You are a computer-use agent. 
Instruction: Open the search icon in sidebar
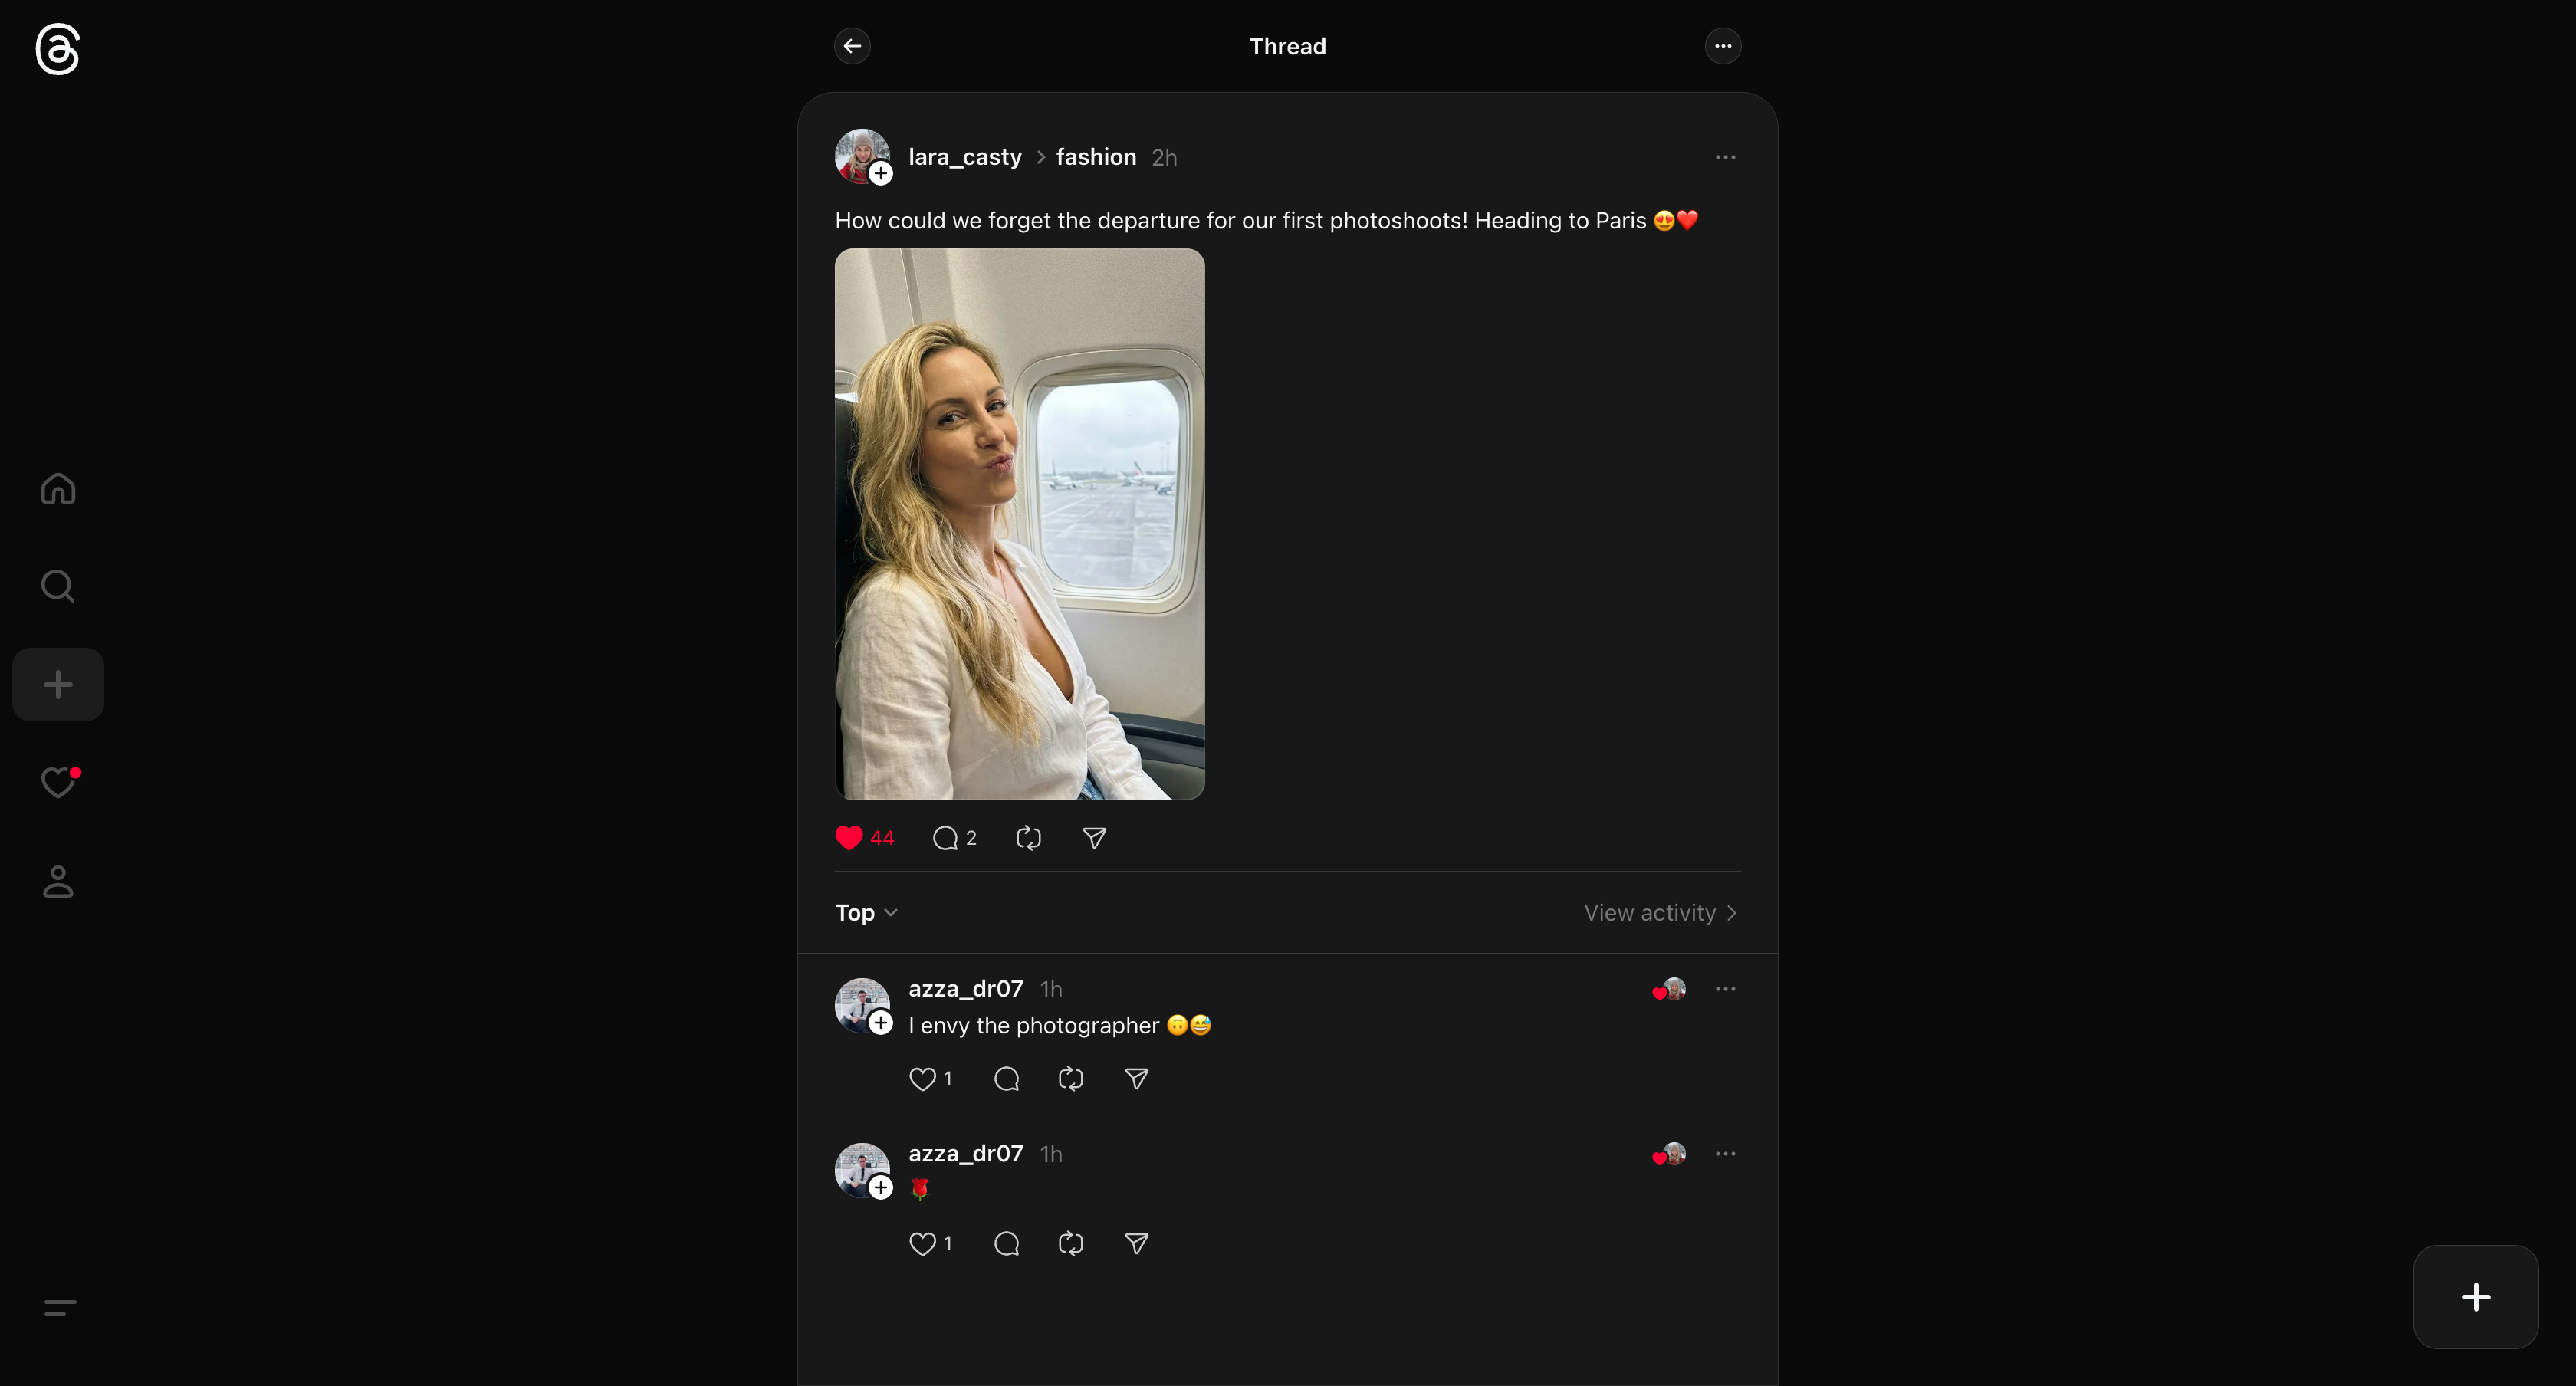click(x=58, y=586)
